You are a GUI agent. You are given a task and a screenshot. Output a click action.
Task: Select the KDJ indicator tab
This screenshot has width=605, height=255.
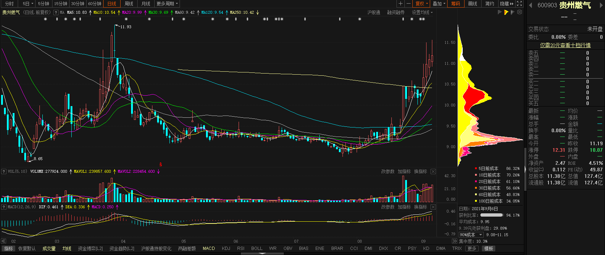(226, 248)
